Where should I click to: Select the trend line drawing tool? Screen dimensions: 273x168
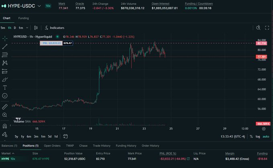tap(5, 46)
